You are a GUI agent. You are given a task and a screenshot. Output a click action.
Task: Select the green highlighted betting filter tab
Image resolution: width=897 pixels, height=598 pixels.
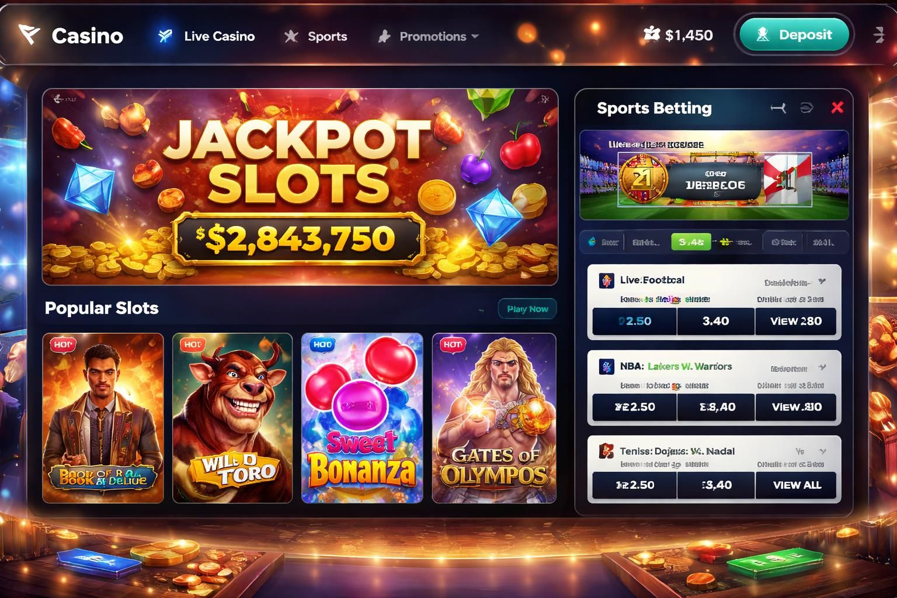click(x=691, y=242)
